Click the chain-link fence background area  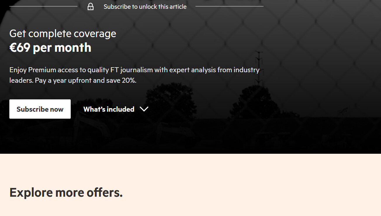pyautogui.click(x=321, y=44)
